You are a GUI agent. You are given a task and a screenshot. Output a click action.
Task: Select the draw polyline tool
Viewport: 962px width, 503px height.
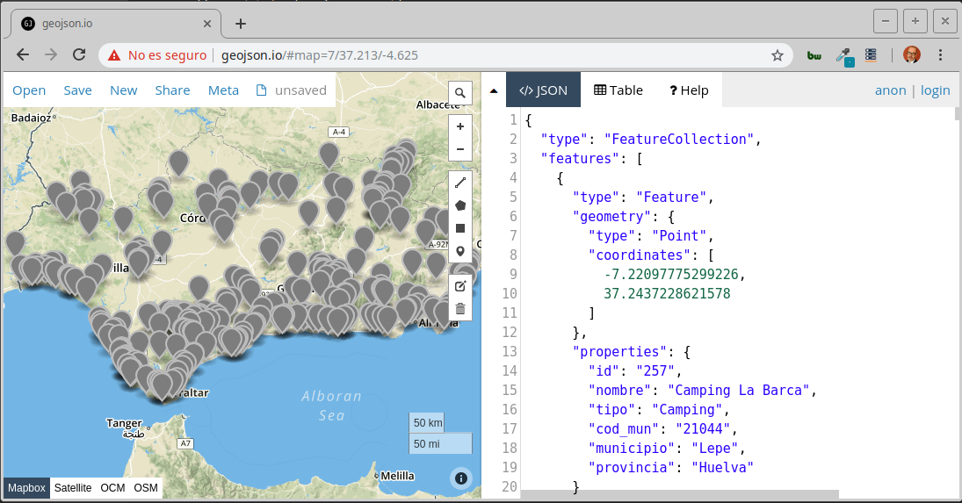click(460, 183)
